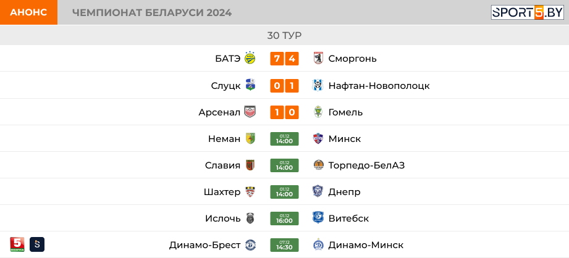Click the Torpedo-BelAZ club logo
569x258 pixels.
point(318,165)
